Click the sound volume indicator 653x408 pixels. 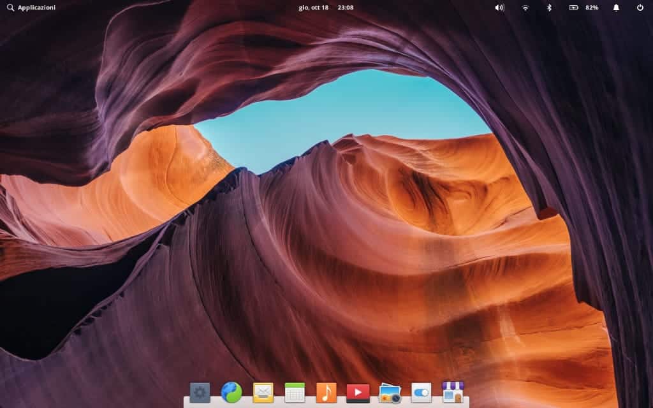[499, 8]
